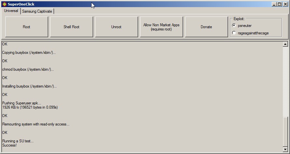Click the 'Copying busybox (/system/xbin/)...' log line
The width and height of the screenshot is (290, 154).
[x=29, y=53]
